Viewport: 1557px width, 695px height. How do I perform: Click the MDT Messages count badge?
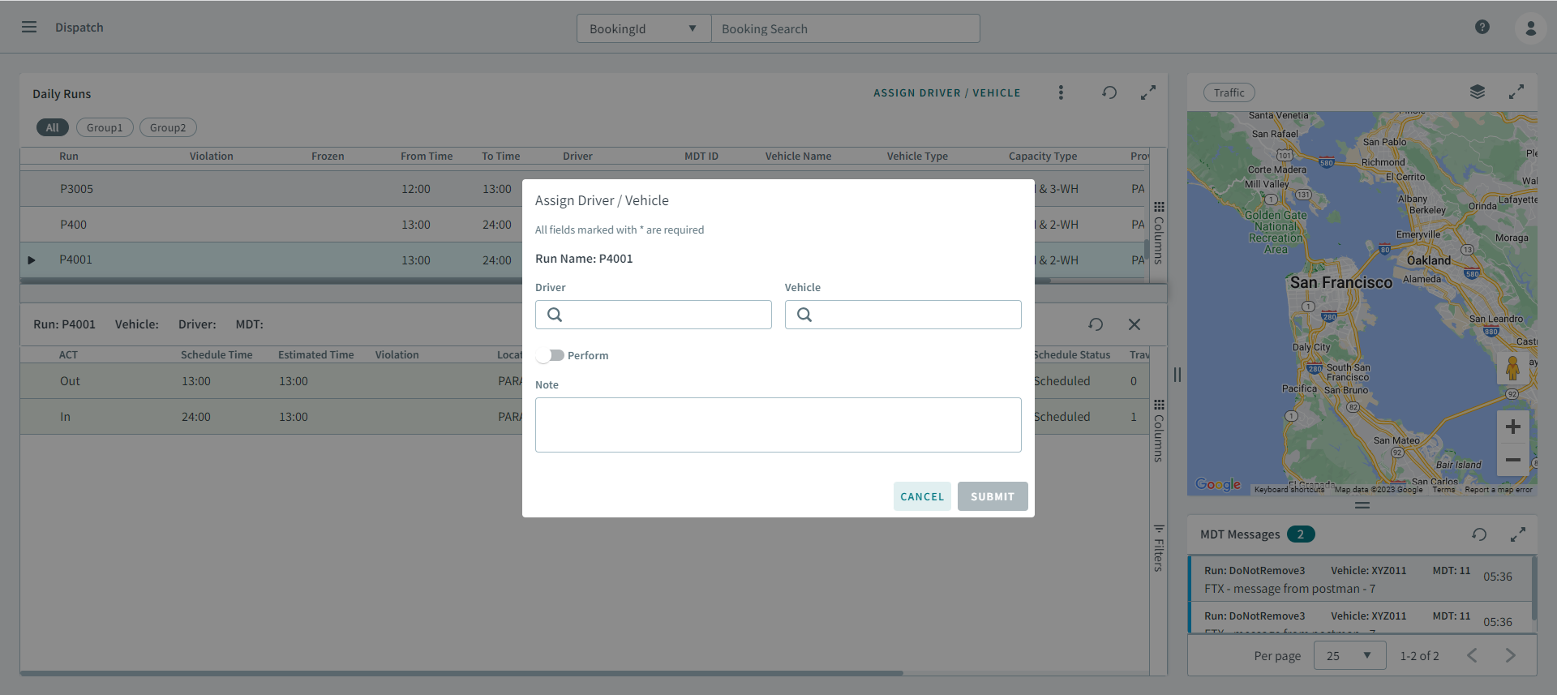[x=1301, y=534]
